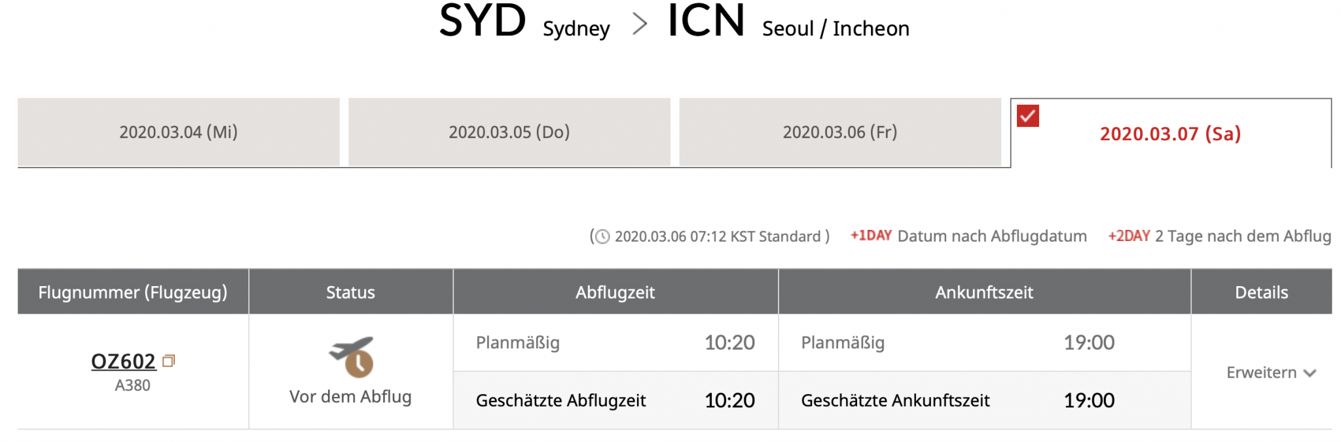Click the Status column header
1341x442 pixels.
(350, 292)
